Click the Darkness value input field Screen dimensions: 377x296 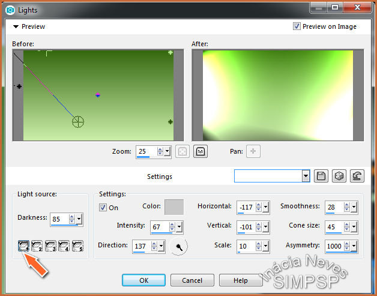(x=59, y=219)
